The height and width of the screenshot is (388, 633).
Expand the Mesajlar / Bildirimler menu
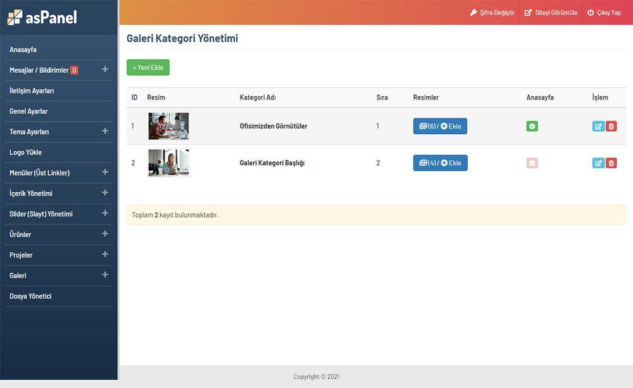pyautogui.click(x=105, y=70)
